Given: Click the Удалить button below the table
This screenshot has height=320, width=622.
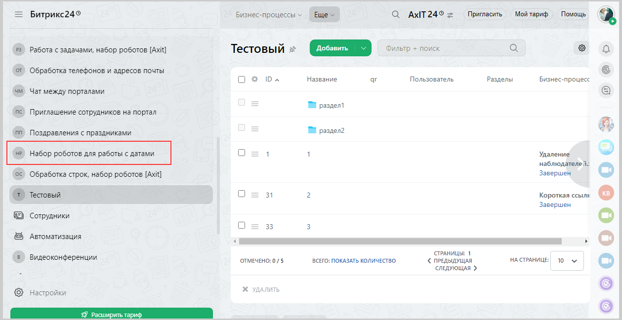Looking at the screenshot, I should (x=261, y=289).
